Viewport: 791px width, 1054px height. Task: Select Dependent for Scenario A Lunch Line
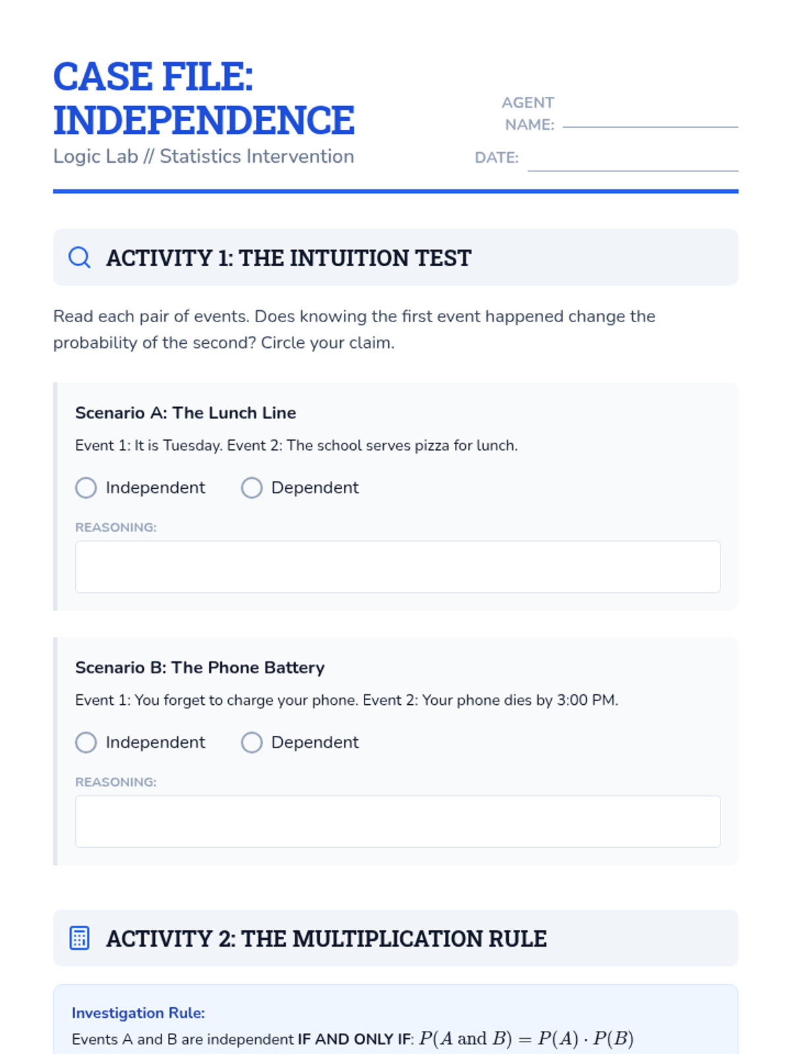[x=252, y=488]
